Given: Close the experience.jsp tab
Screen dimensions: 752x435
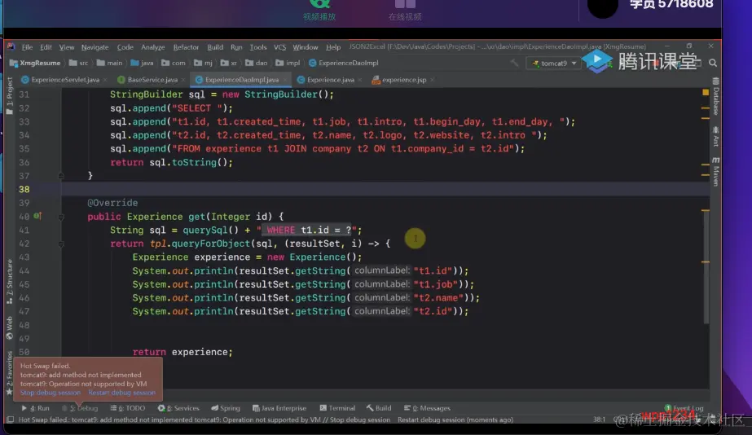Looking at the screenshot, I should 432,80.
